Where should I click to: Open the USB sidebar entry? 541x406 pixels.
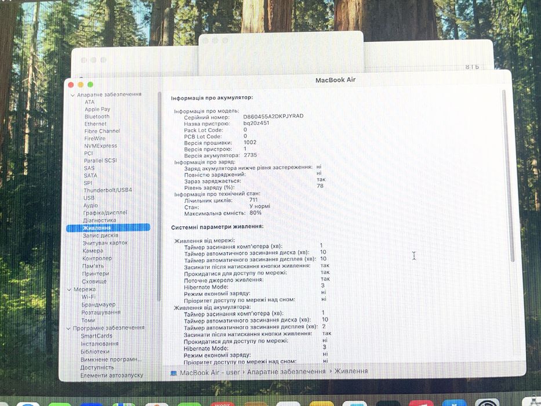(89, 198)
